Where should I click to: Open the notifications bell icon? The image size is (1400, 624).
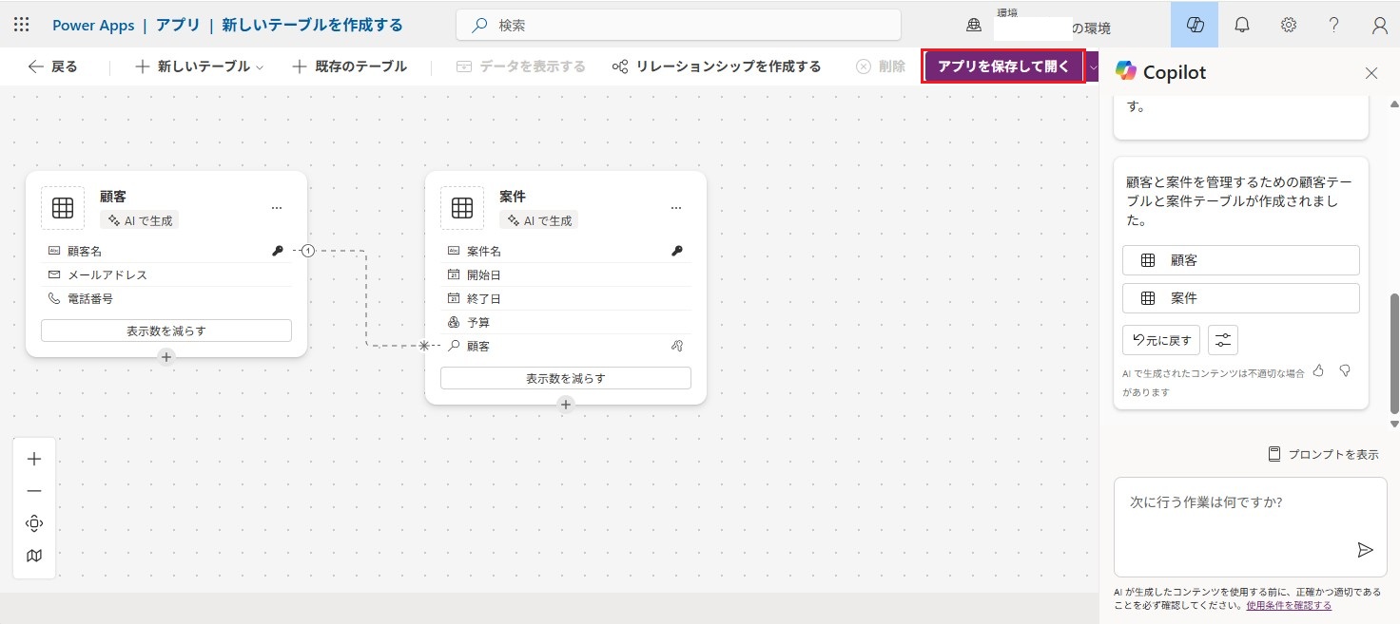1242,26
